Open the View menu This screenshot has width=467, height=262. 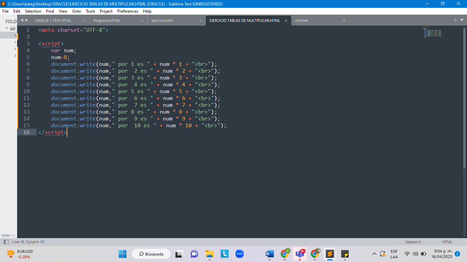coord(63,11)
